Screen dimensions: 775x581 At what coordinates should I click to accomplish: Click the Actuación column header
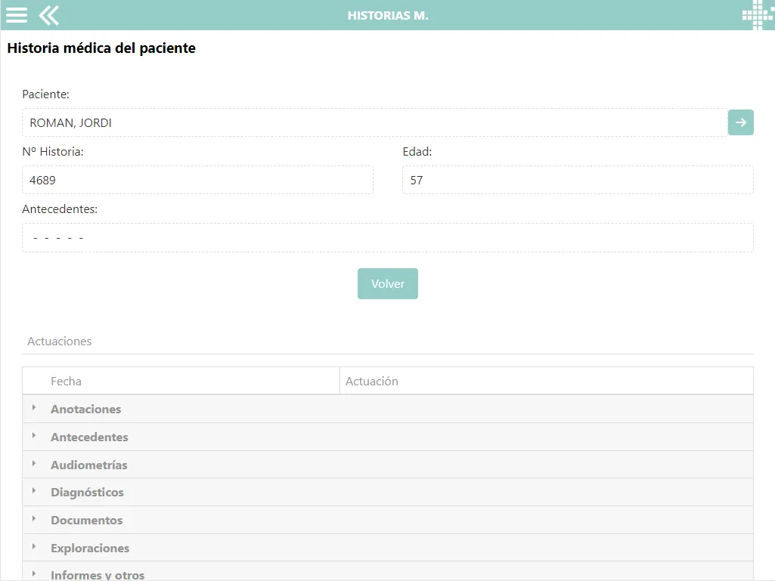click(x=547, y=381)
